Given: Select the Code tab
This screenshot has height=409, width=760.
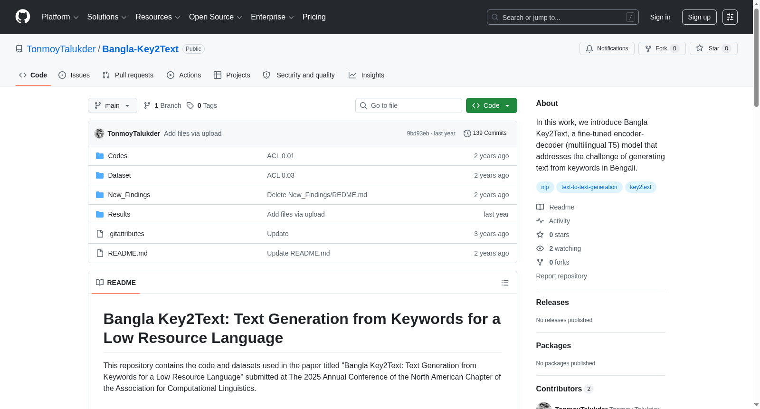Looking at the screenshot, I should (33, 75).
